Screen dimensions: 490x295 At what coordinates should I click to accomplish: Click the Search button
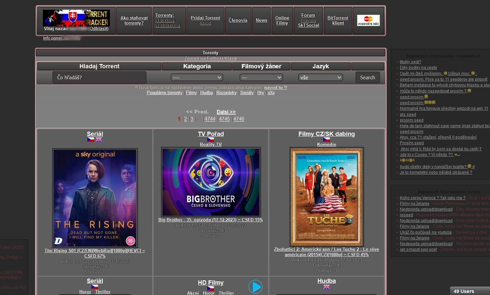click(x=367, y=77)
